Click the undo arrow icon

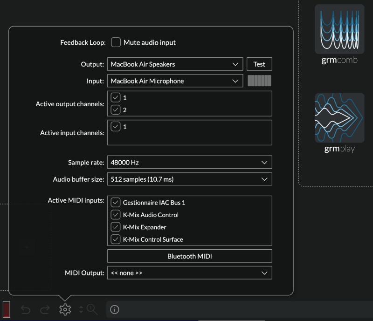pos(26,309)
